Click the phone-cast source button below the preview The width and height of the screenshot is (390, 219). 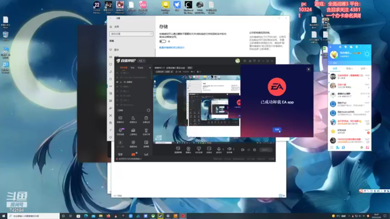[198, 150]
